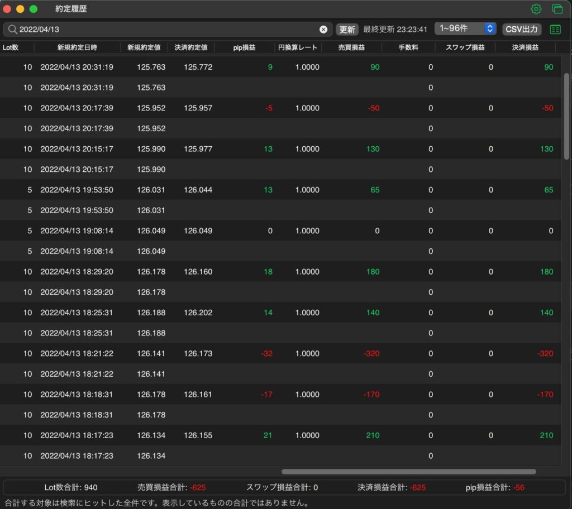Click settlement price 126.155
Screen dimensions: 572x509
[x=198, y=435]
